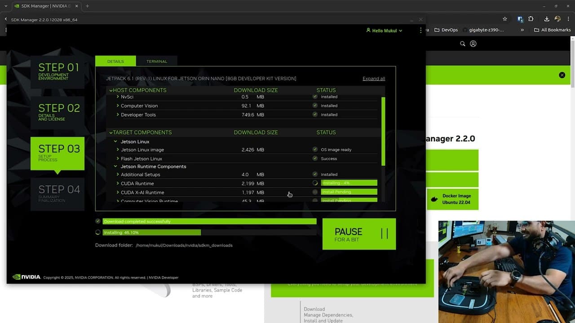575x323 pixels.
Task: Click the search icon on NVIDIA webpage
Action: point(463,44)
